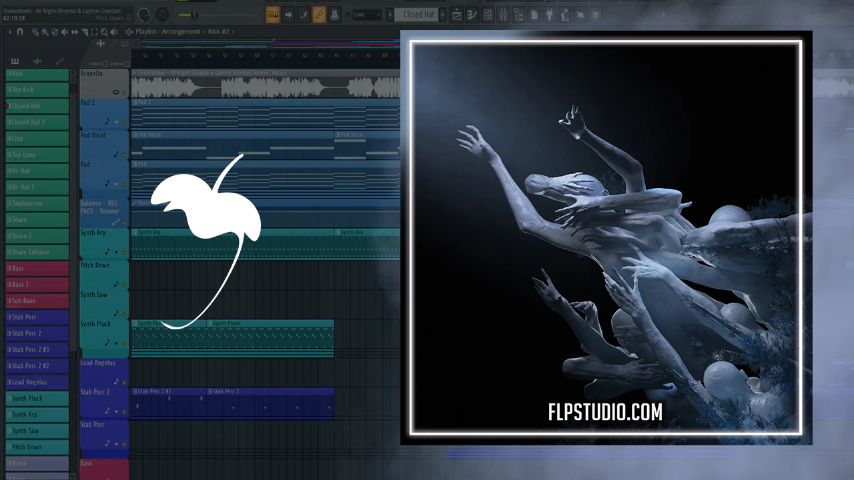Click the stamp tool button in top toolbar
Viewport: 854px width, 480px height.
pos(334,15)
